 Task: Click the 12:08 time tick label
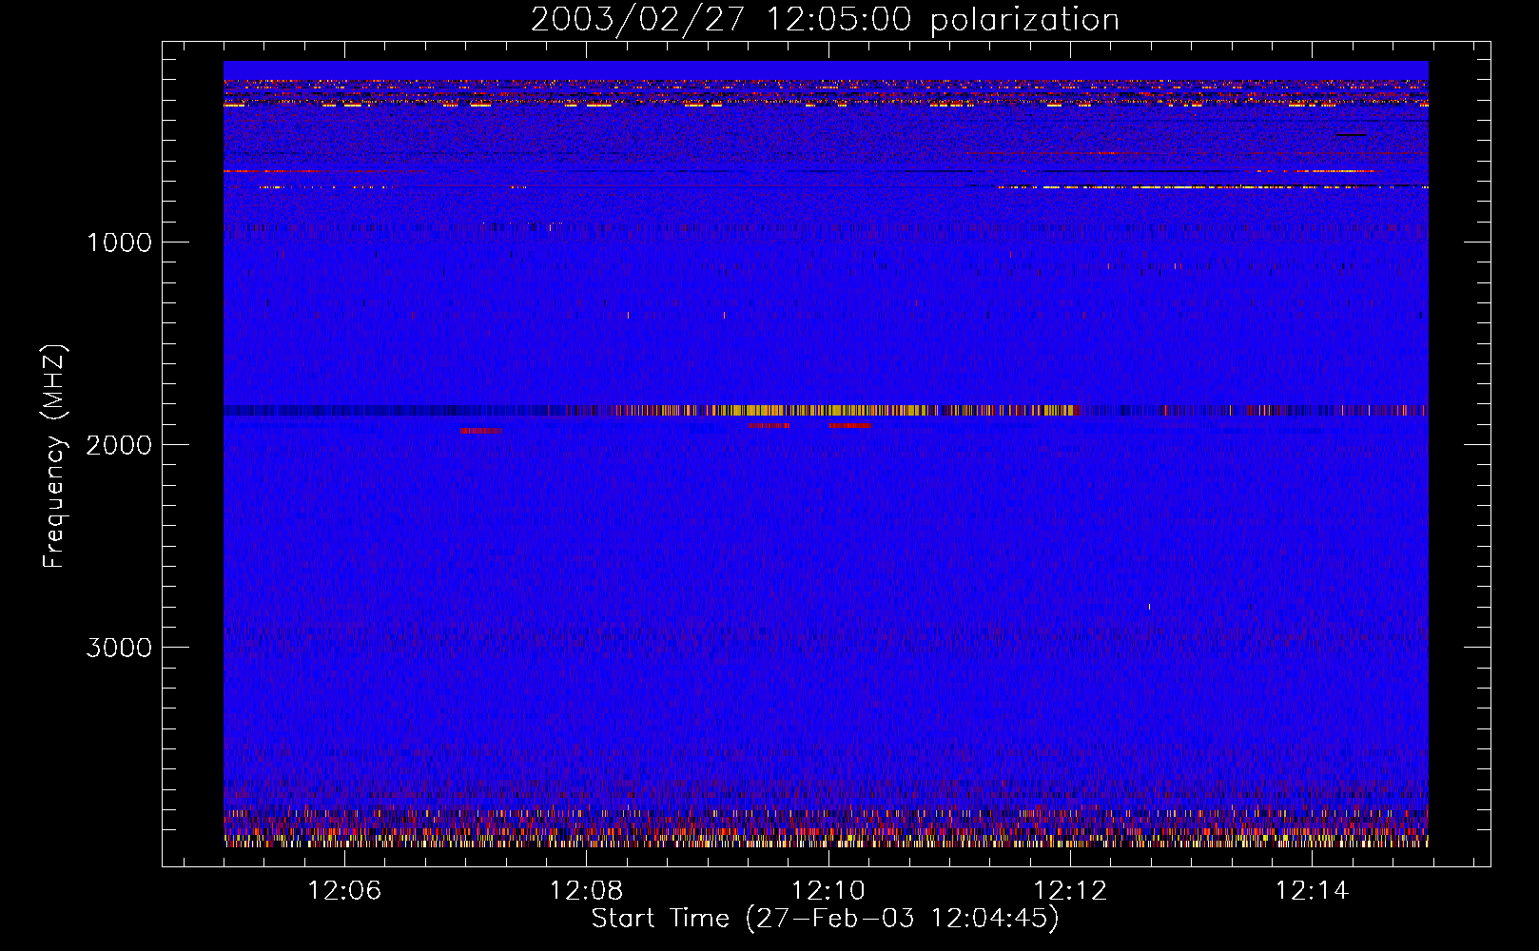[x=586, y=891]
